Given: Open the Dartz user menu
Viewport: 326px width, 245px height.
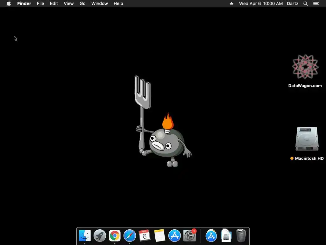Looking at the screenshot, I should coord(293,4).
